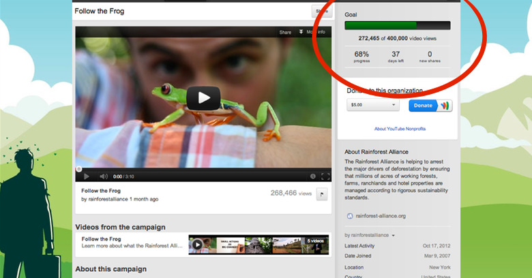Play the campaign playlist thumbnail with 5 videos
The width and height of the screenshot is (532, 278).
(258, 245)
